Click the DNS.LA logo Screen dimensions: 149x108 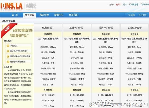(x=12, y=6)
